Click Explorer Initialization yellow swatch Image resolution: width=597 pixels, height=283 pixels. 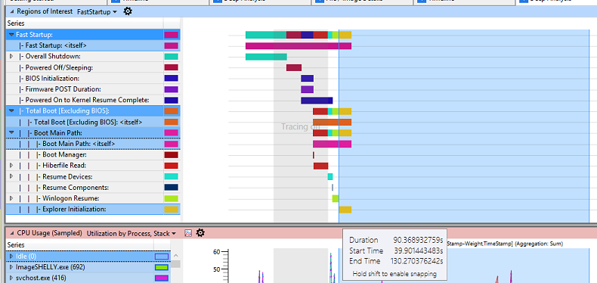tap(172, 210)
